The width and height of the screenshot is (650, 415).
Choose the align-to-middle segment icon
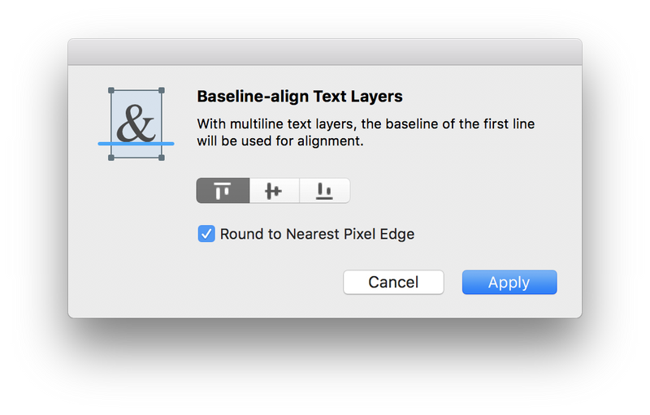(x=274, y=191)
